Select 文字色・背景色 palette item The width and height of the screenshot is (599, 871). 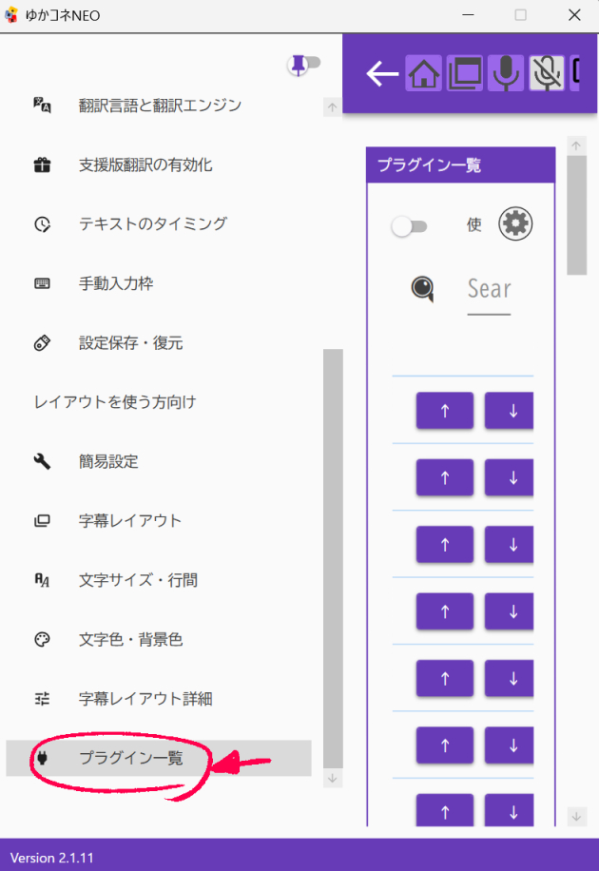[130, 640]
